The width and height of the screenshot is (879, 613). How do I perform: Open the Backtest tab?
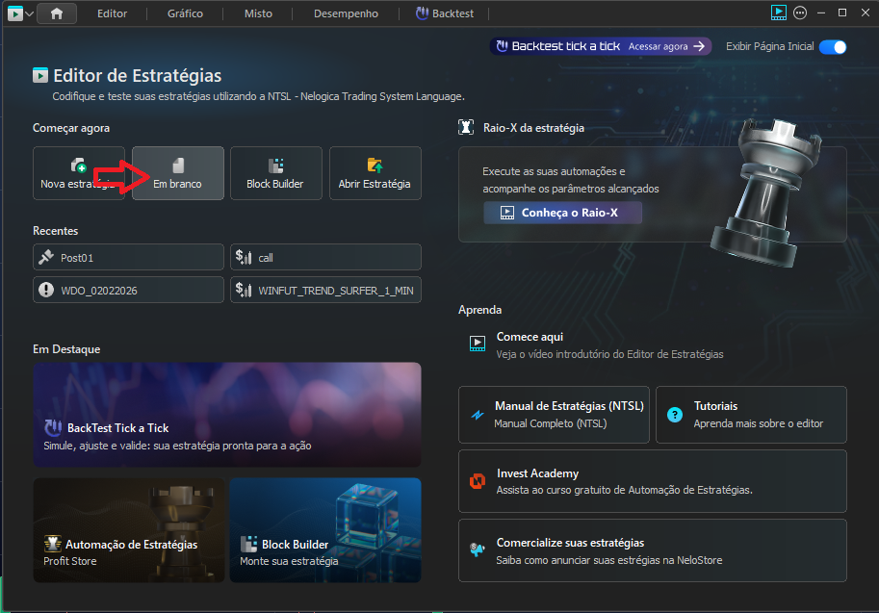coord(452,13)
